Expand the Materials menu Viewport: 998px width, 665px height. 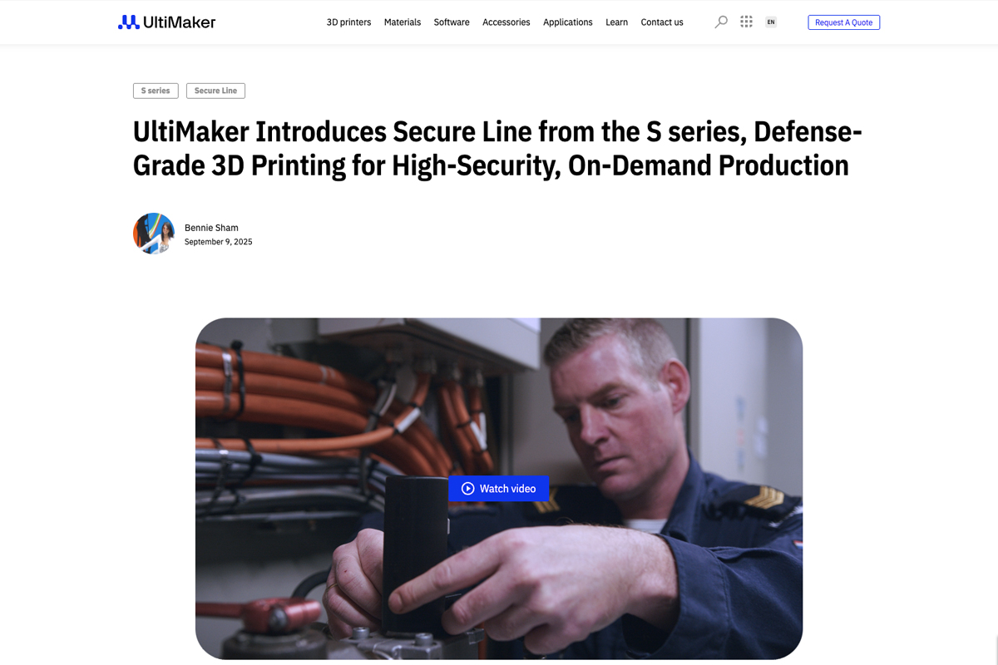(x=403, y=22)
